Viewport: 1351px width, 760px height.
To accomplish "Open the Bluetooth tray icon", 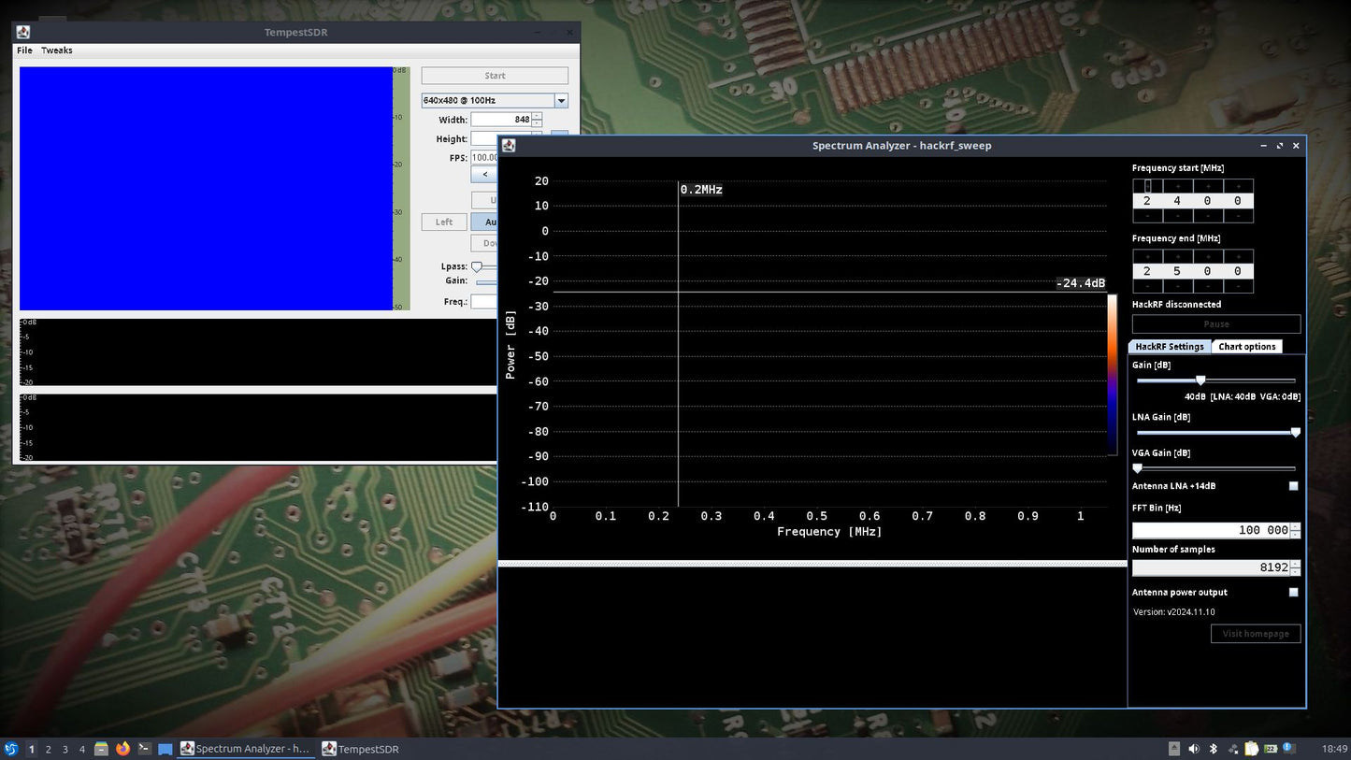I will click(1214, 749).
